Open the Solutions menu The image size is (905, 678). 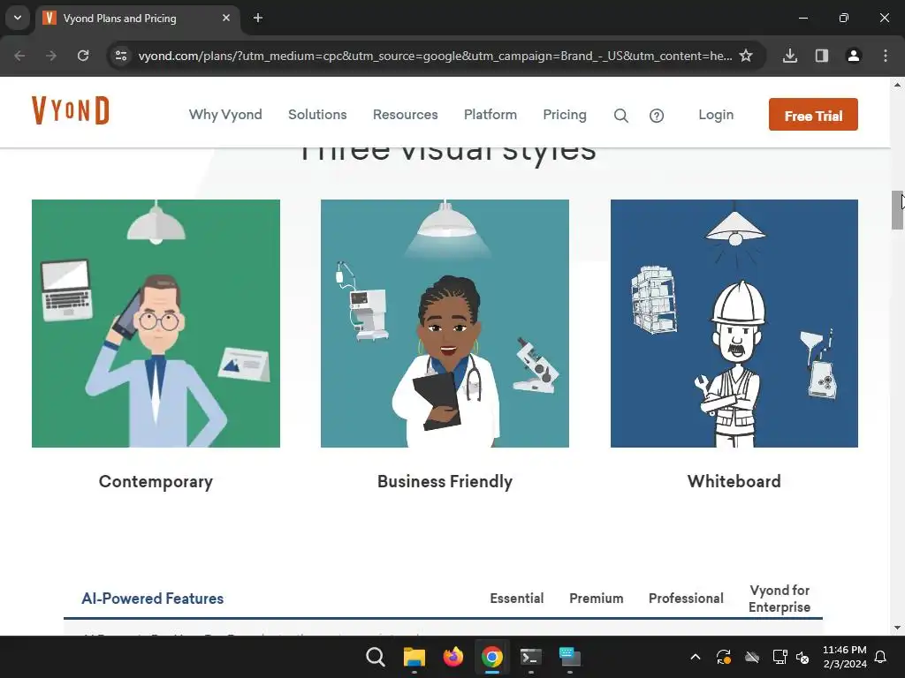pos(317,115)
